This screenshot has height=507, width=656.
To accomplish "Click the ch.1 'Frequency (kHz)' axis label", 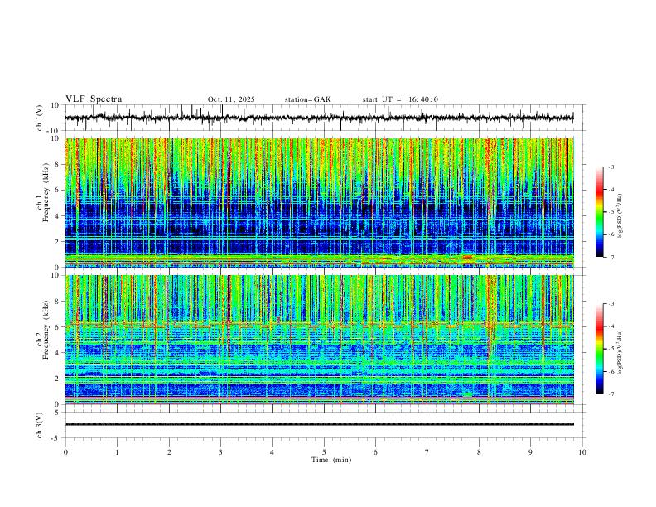I will [x=46, y=192].
